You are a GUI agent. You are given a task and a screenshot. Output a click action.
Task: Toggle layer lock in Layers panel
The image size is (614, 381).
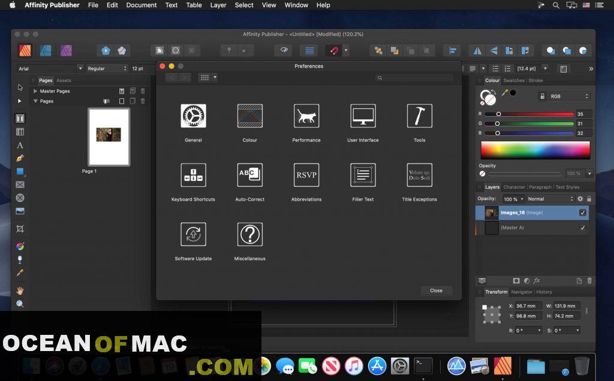click(589, 199)
